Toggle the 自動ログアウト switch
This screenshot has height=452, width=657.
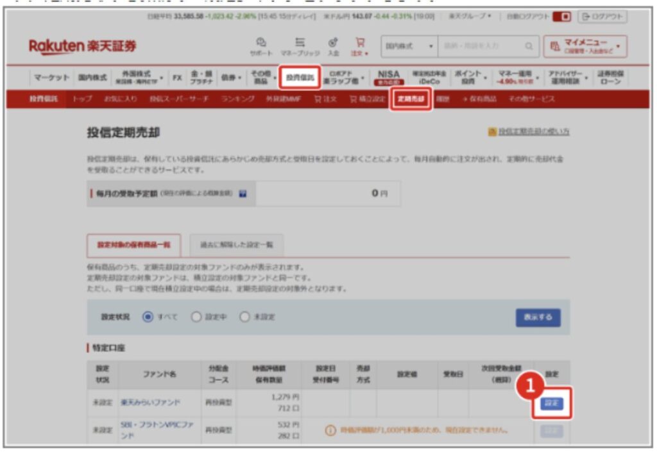[x=562, y=17]
